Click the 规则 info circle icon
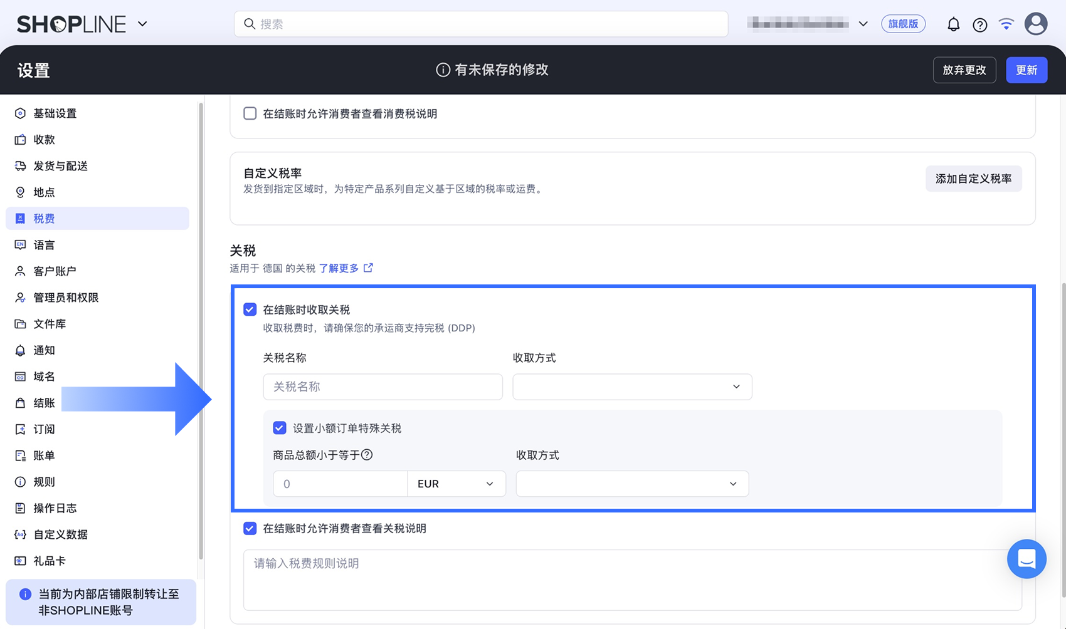1066x629 pixels. (20, 482)
